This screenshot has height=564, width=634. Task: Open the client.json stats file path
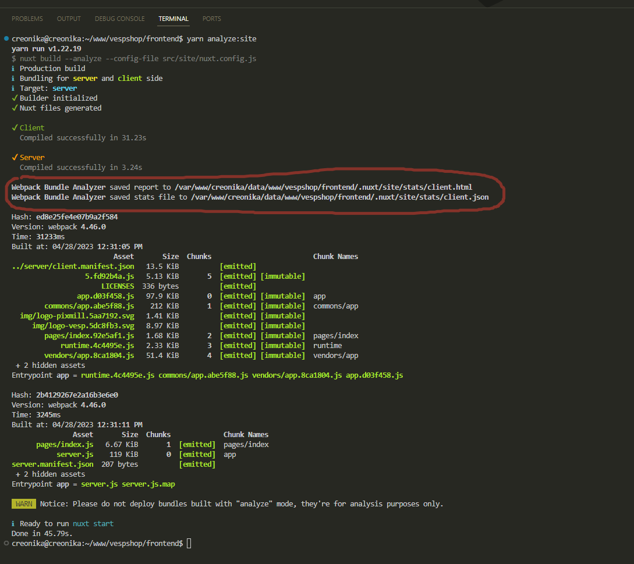(339, 197)
